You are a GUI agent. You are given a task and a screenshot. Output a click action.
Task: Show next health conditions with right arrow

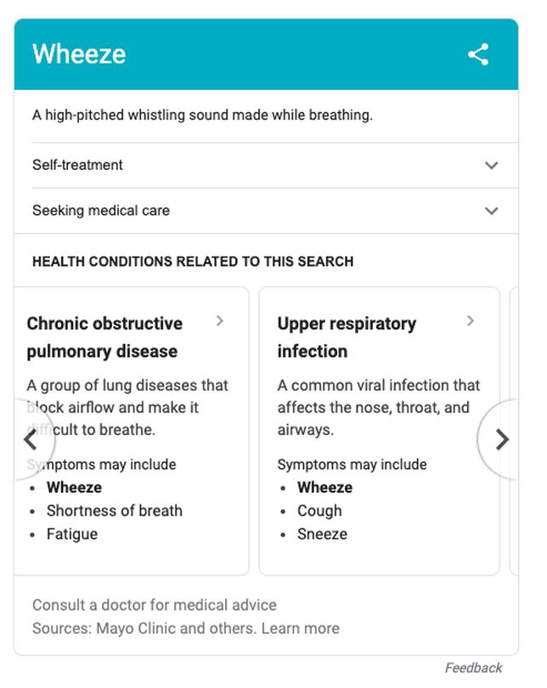[501, 439]
